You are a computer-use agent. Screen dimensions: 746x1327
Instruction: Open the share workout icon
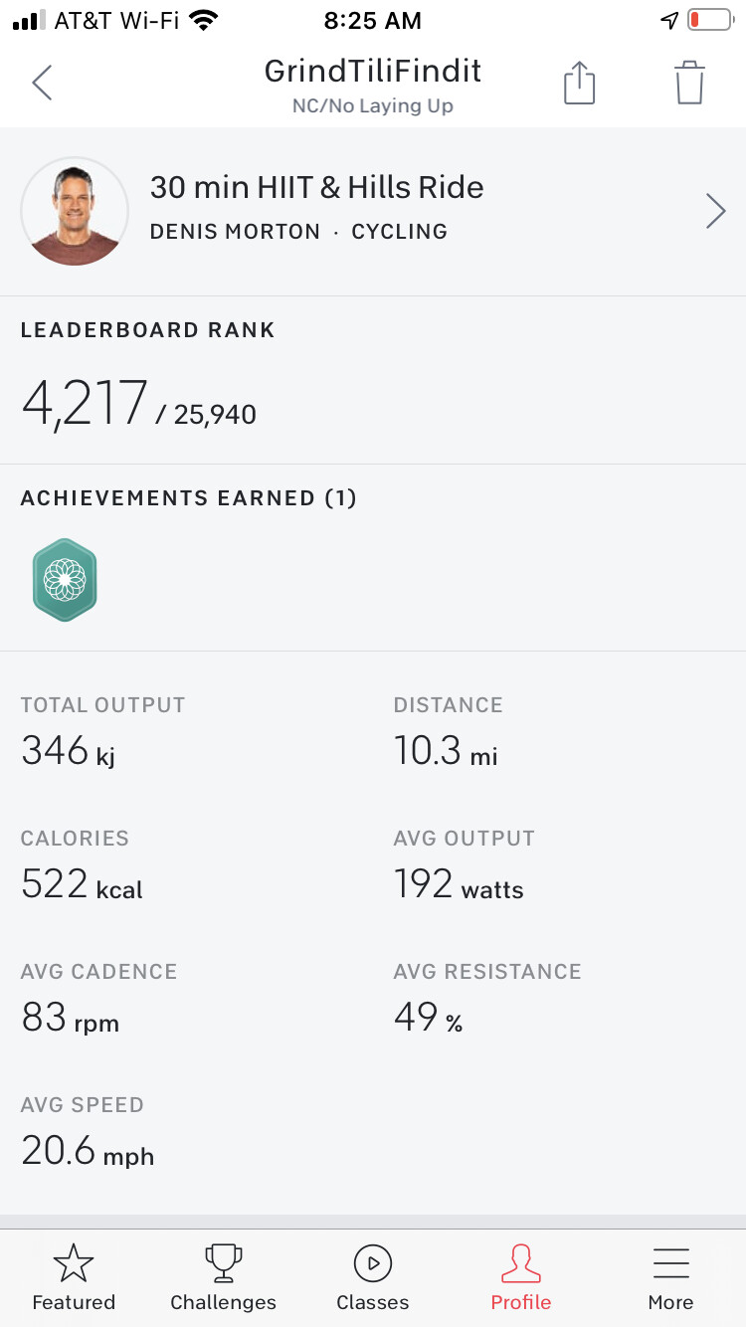coord(579,83)
